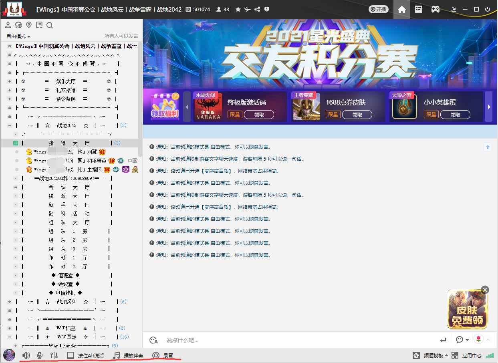Open the user profile icon above channel tree
The image size is (498, 363).
pos(8,25)
